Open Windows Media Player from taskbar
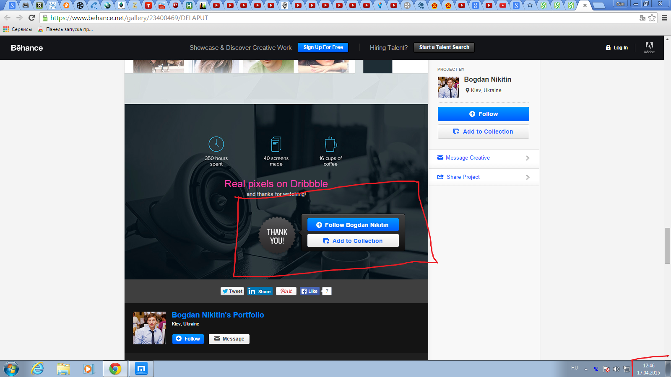The image size is (671, 377). pos(88,369)
